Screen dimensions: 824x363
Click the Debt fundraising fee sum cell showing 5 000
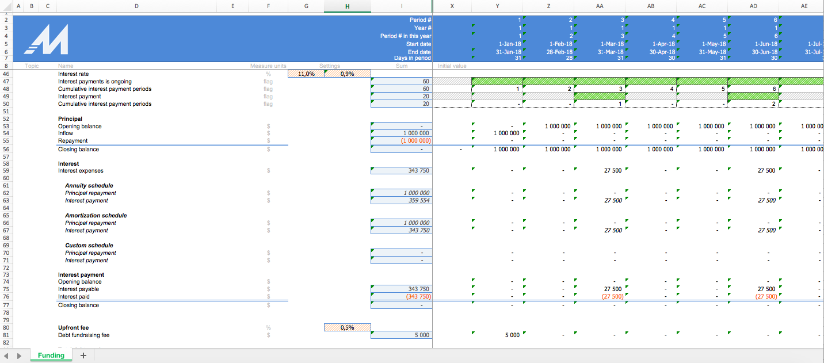coord(401,335)
